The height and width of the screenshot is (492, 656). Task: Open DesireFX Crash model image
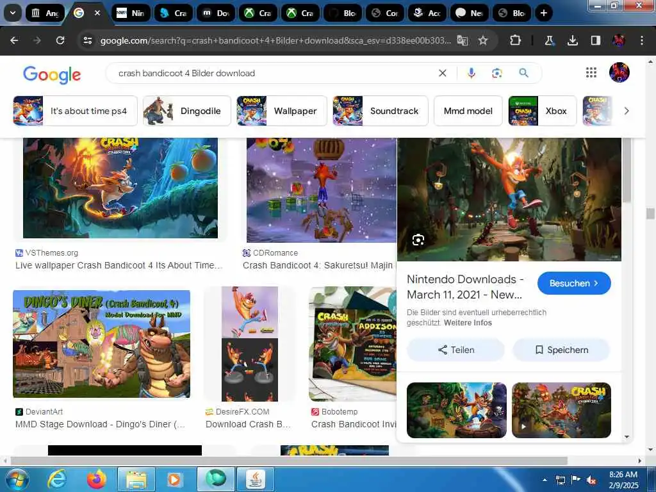pyautogui.click(x=250, y=344)
